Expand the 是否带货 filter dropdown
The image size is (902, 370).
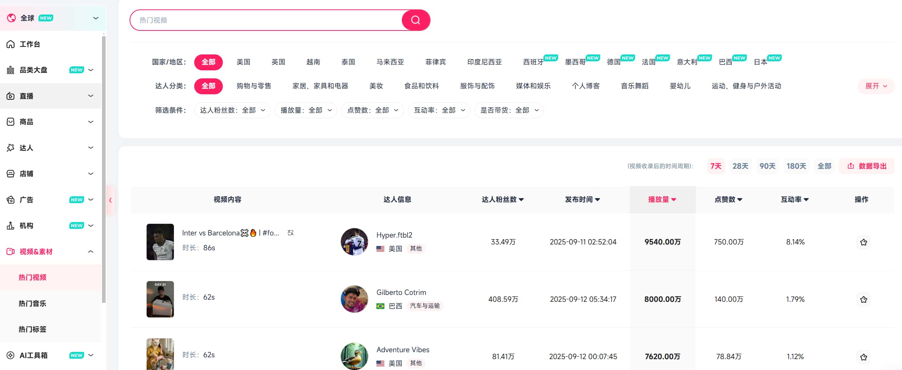tap(509, 110)
